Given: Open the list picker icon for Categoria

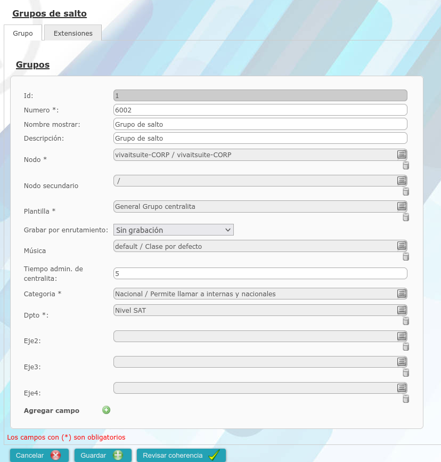Looking at the screenshot, I should (402, 293).
